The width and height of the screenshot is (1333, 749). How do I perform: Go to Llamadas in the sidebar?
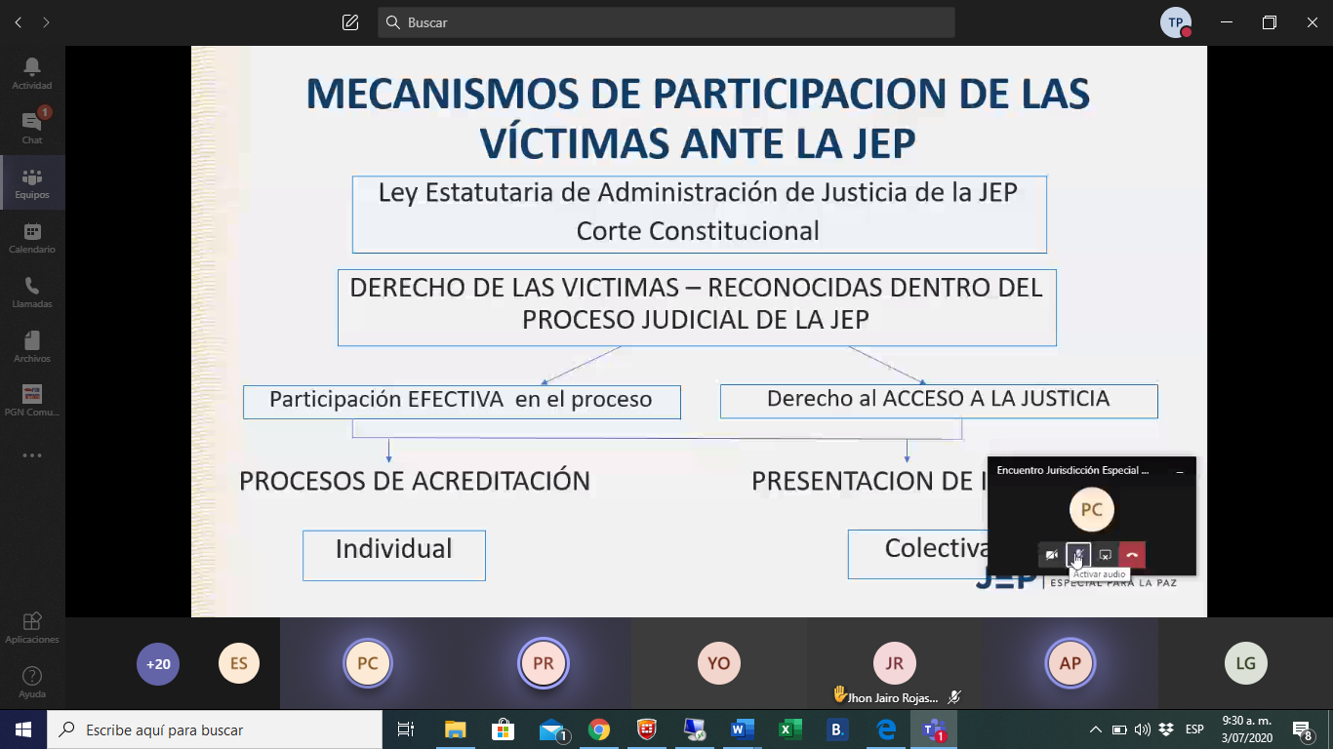(32, 292)
